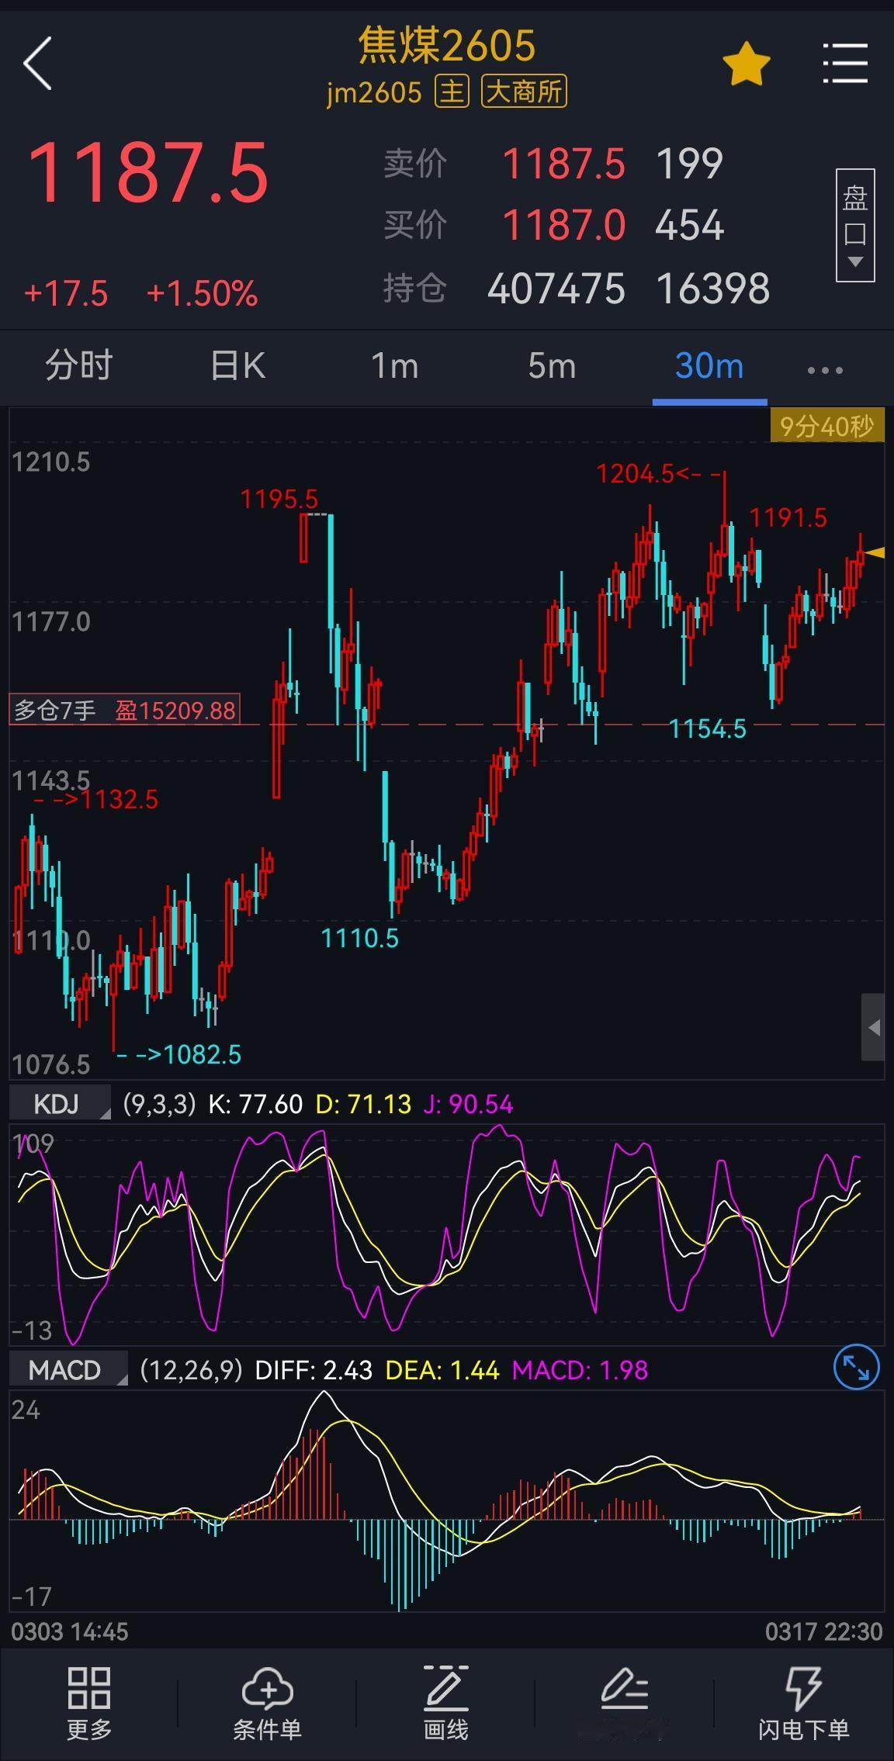
Task: Switch to the 日K tab
Action: coord(237,365)
